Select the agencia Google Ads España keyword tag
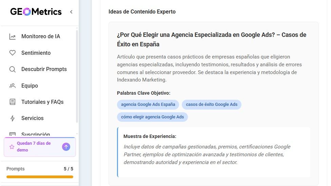Image resolution: width=331 pixels, height=186 pixels. [148, 104]
